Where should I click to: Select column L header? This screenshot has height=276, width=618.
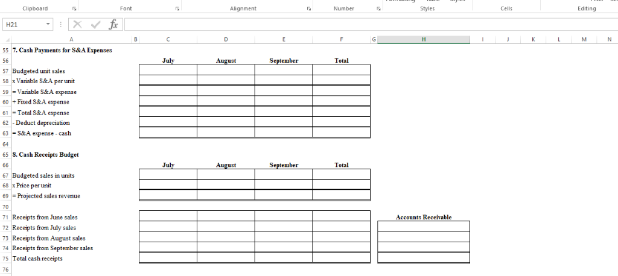tap(558, 39)
